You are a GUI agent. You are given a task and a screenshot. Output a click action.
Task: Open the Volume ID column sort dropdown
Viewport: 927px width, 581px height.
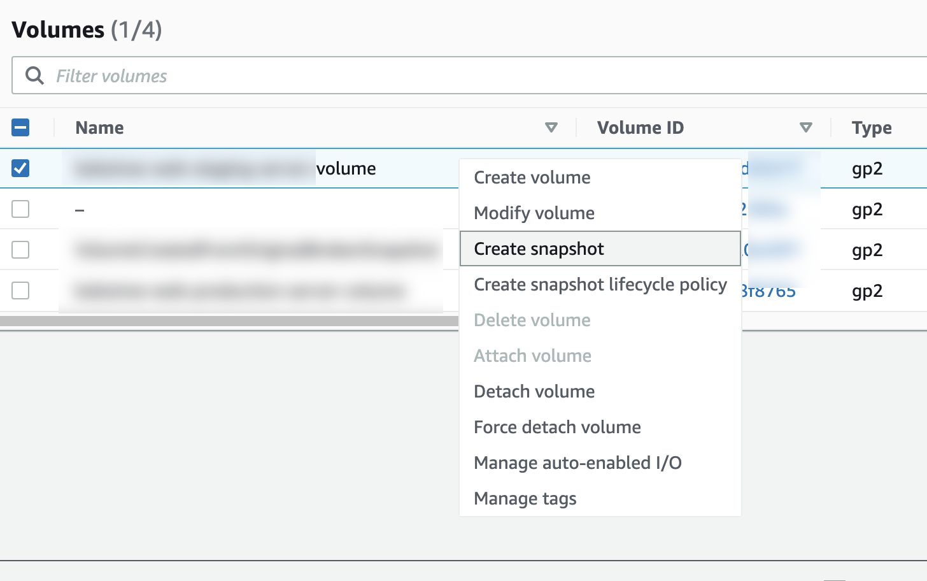(x=806, y=127)
